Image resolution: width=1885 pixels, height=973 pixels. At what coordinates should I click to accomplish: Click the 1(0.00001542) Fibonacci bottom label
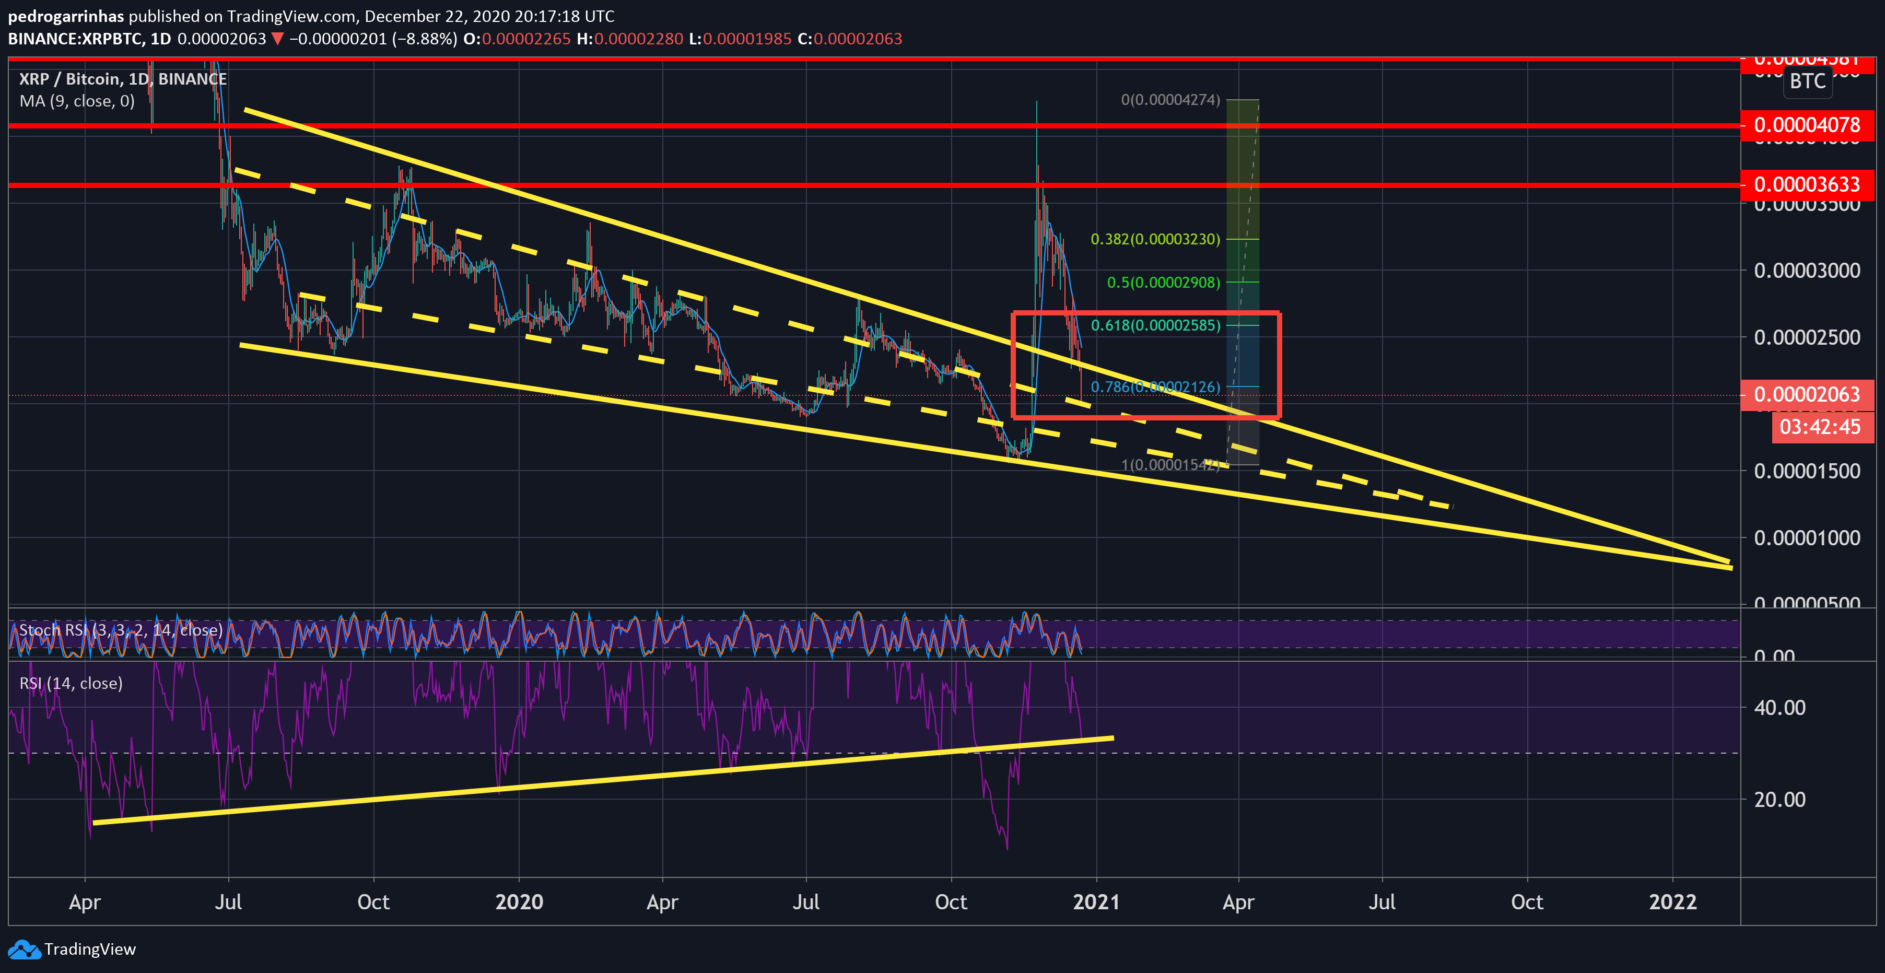tap(1171, 465)
